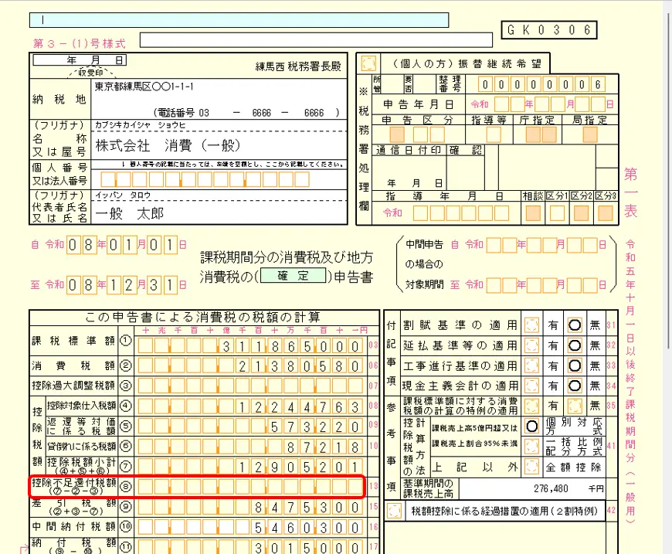Open the 確定 return type selector
Screen dimensions: 672x554
294,276
